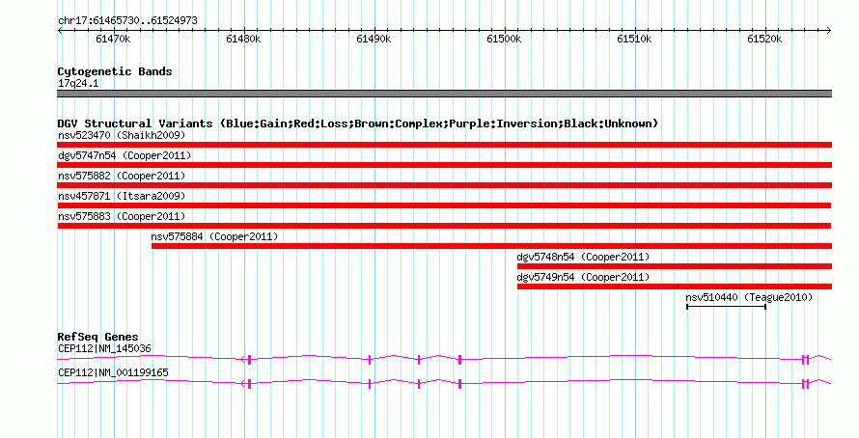Select the 61500k ruler tick label
859x438 pixels.
(504, 39)
